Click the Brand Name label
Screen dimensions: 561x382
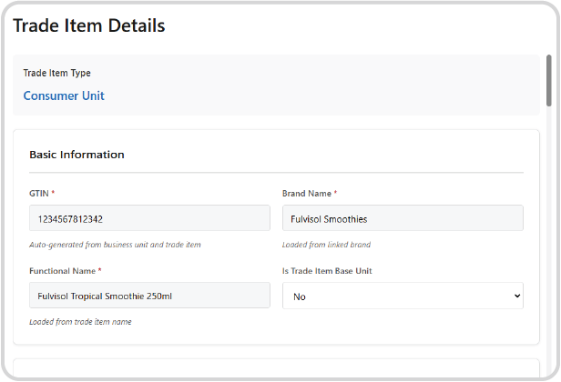click(x=307, y=194)
